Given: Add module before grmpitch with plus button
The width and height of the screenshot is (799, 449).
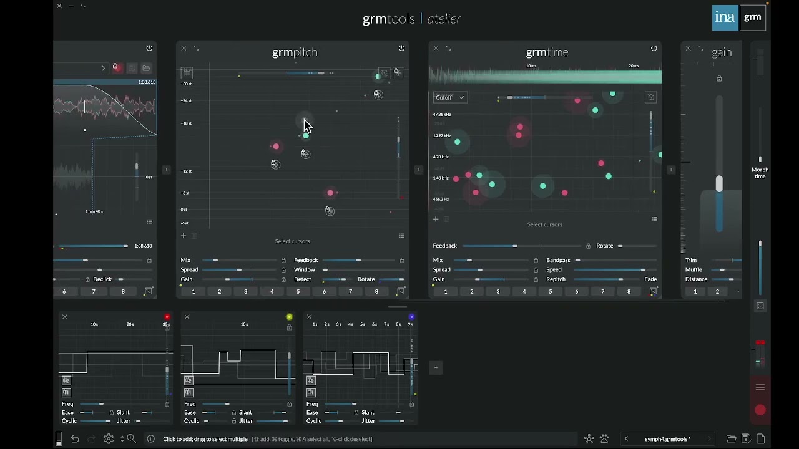Looking at the screenshot, I should click(x=166, y=170).
